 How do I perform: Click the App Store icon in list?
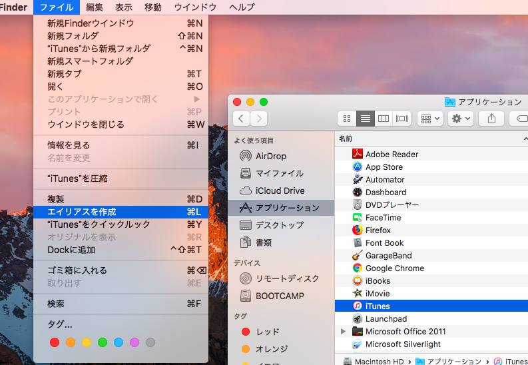click(358, 167)
